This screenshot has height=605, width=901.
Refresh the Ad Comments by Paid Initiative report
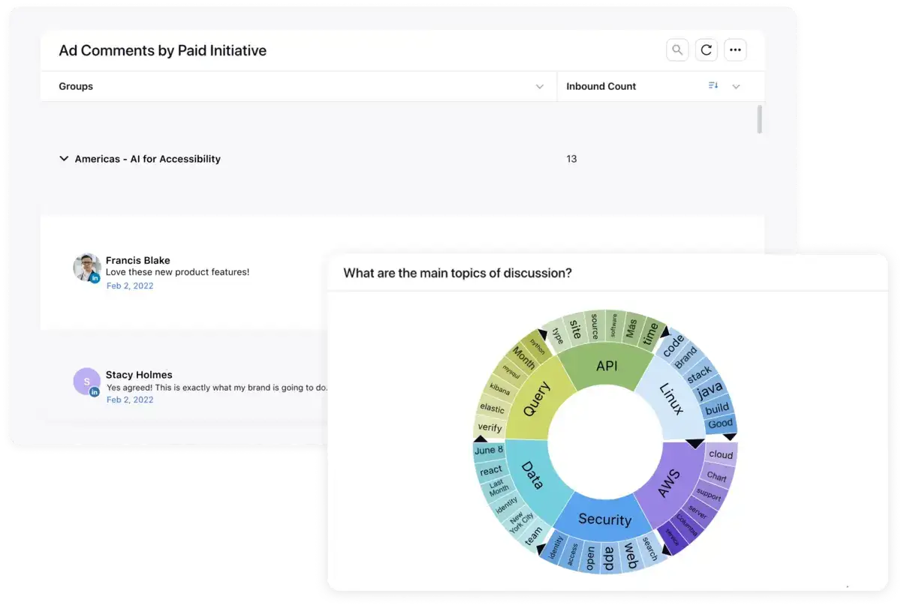[706, 49]
